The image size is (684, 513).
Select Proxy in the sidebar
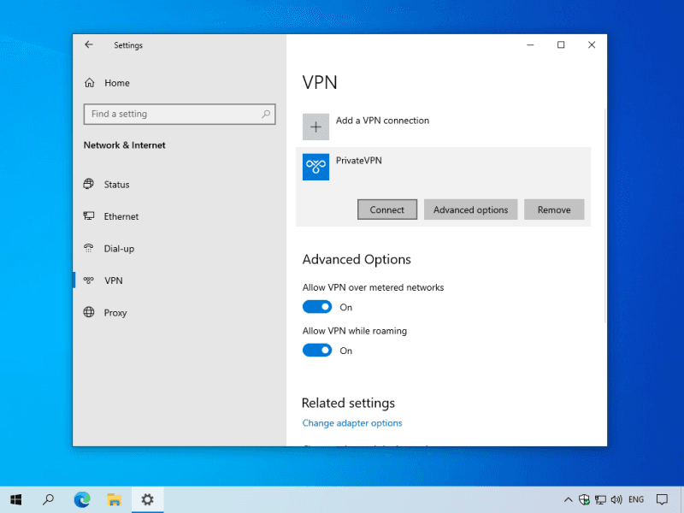click(x=115, y=313)
